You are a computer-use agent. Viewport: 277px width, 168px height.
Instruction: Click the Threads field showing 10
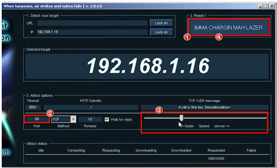click(x=90, y=119)
